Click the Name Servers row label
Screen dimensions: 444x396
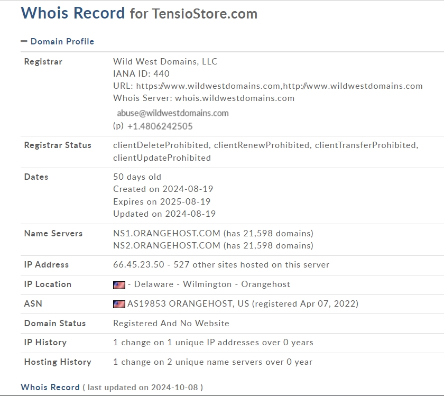click(53, 233)
